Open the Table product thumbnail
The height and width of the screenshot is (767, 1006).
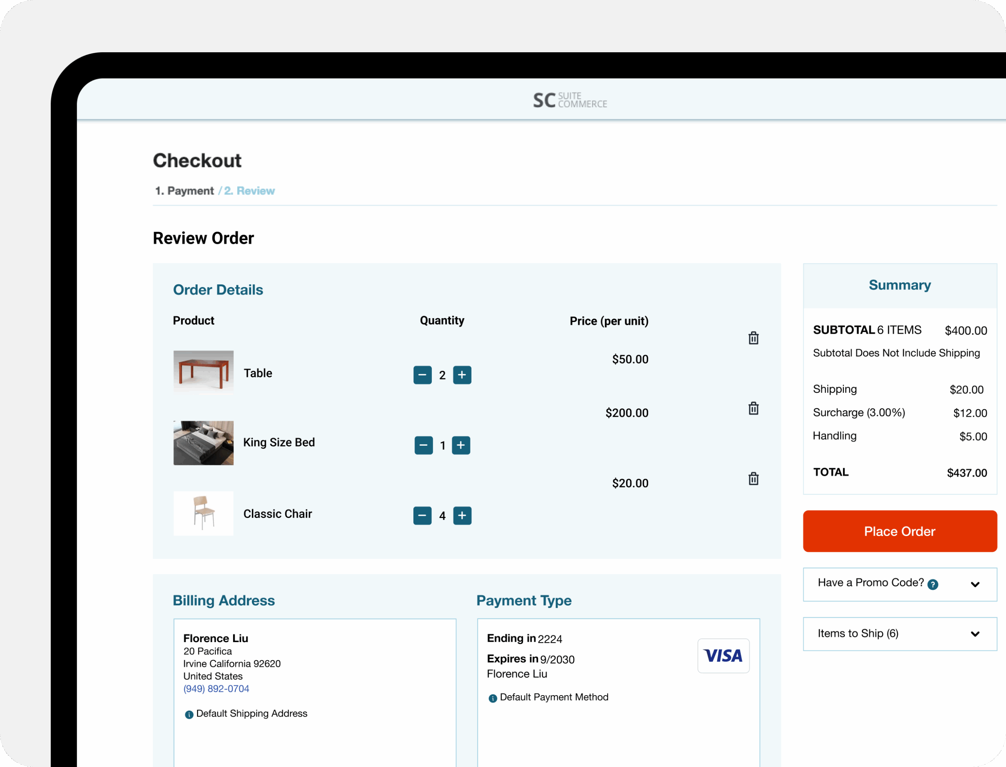point(203,372)
